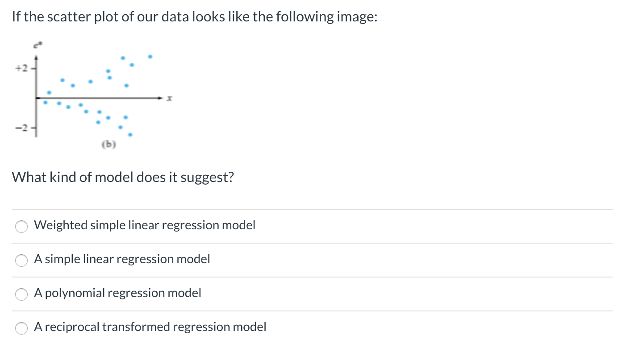Viewport: 618px width, 356px height.
Task: Click the "(b)" caption under the plot
Action: 109,144
